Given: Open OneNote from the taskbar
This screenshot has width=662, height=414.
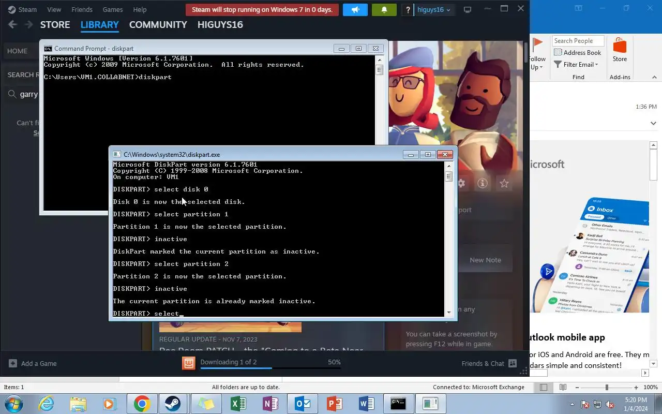Looking at the screenshot, I should [270, 404].
